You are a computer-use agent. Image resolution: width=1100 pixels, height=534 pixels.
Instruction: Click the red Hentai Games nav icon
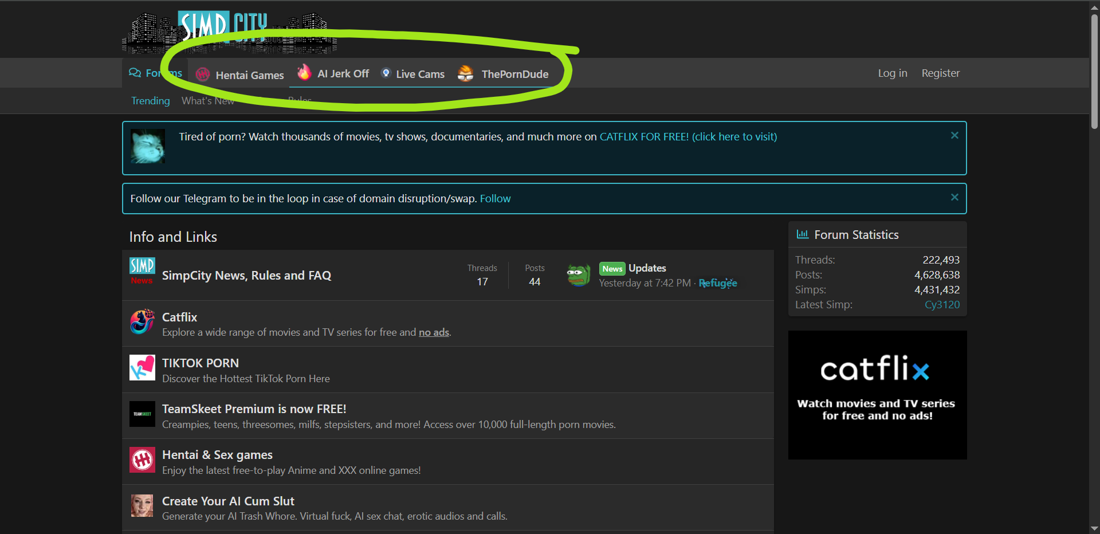coord(202,74)
